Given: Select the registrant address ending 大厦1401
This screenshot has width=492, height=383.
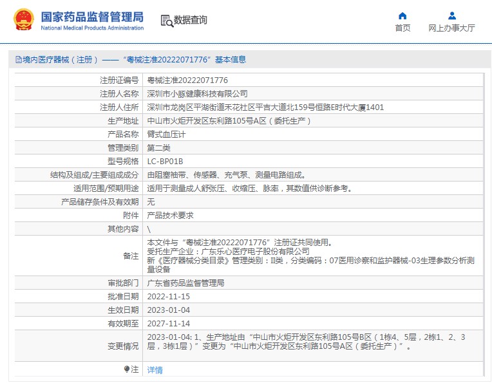Looking at the screenshot, I should pos(265,107).
